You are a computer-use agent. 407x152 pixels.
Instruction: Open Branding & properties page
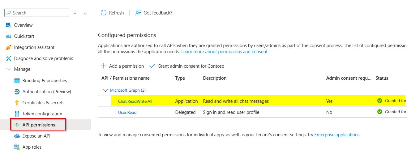[45, 81]
